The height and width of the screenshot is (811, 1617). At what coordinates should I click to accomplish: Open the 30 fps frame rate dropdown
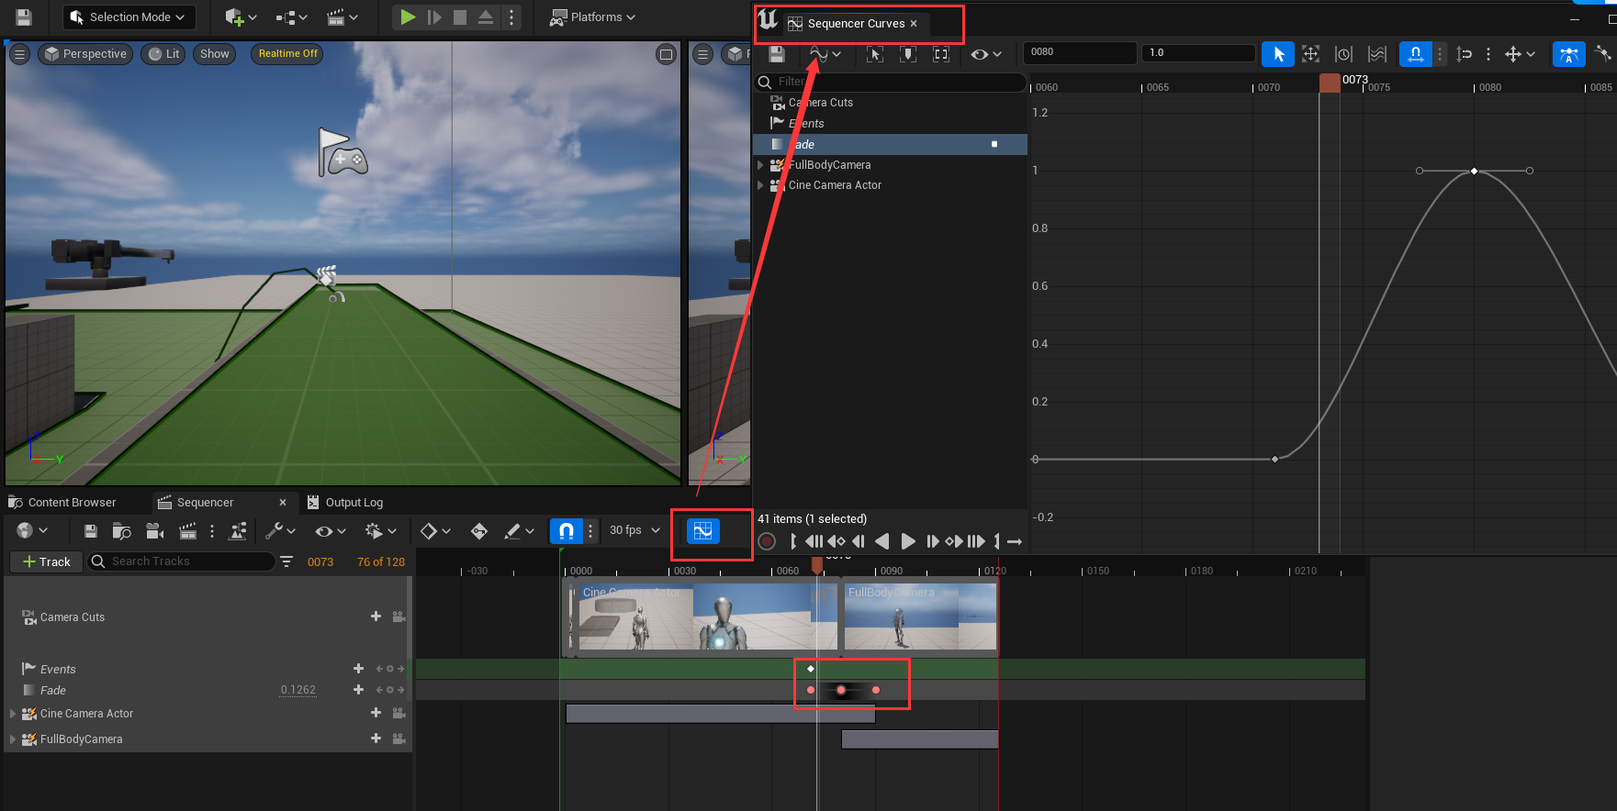pos(634,530)
